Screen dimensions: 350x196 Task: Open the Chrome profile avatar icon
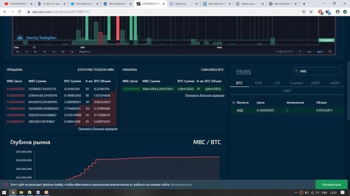pyautogui.click(x=337, y=12)
